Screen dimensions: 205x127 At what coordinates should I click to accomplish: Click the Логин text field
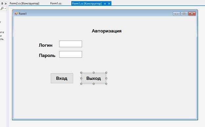(x=71, y=44)
